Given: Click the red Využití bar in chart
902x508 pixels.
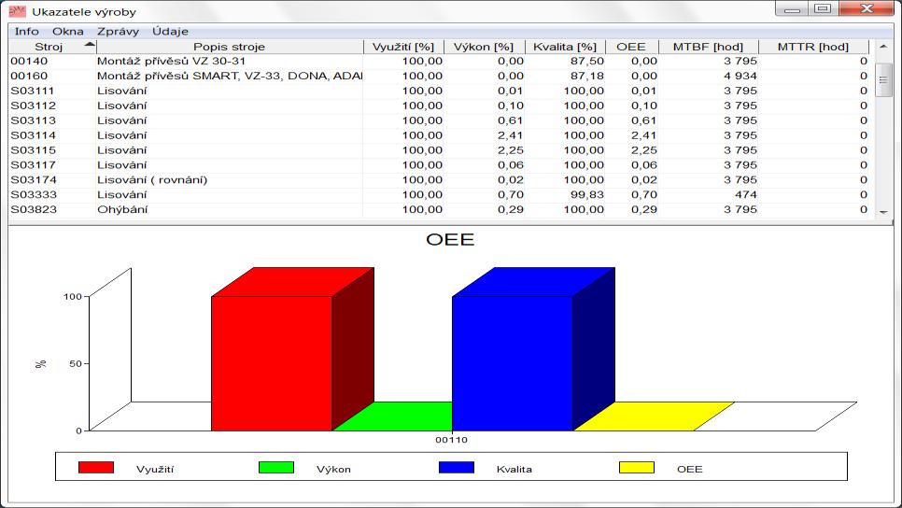Looking at the screenshot, I should click(x=272, y=363).
